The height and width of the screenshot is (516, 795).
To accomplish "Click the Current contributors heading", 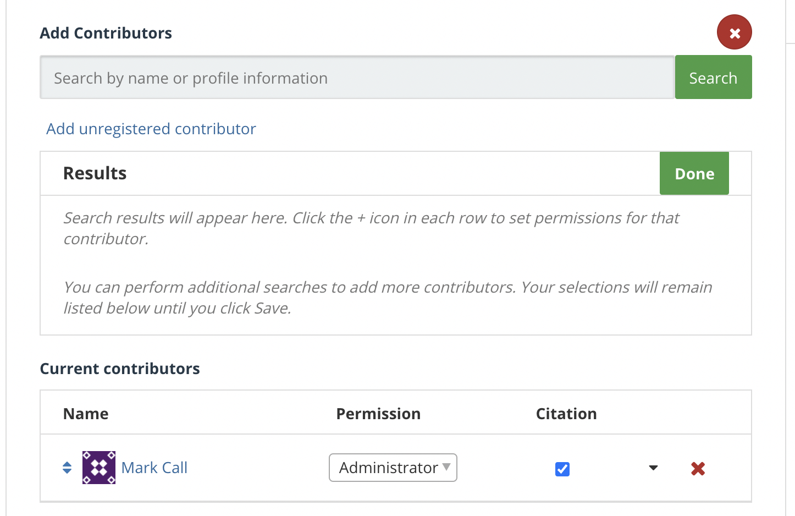I will tap(120, 369).
